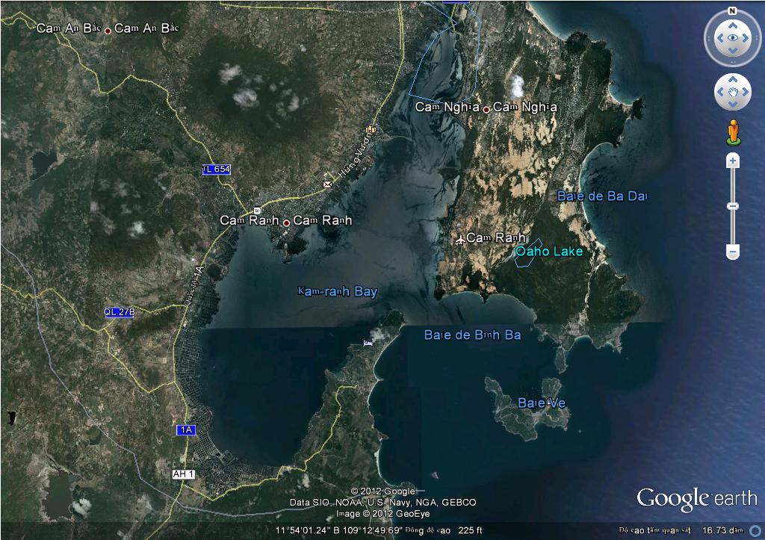
Task: Click look-up arrow on the eye control
Action: tap(732, 25)
